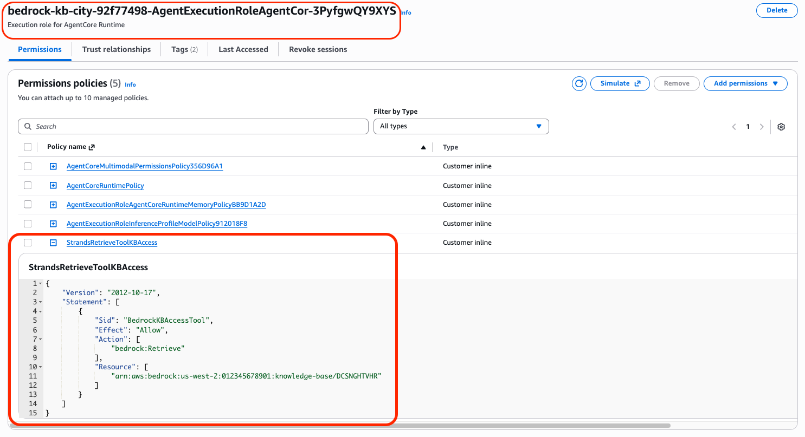Check the AgentCoreMultimodalPermissionsPolicy356D96A1 checkbox

click(28, 166)
